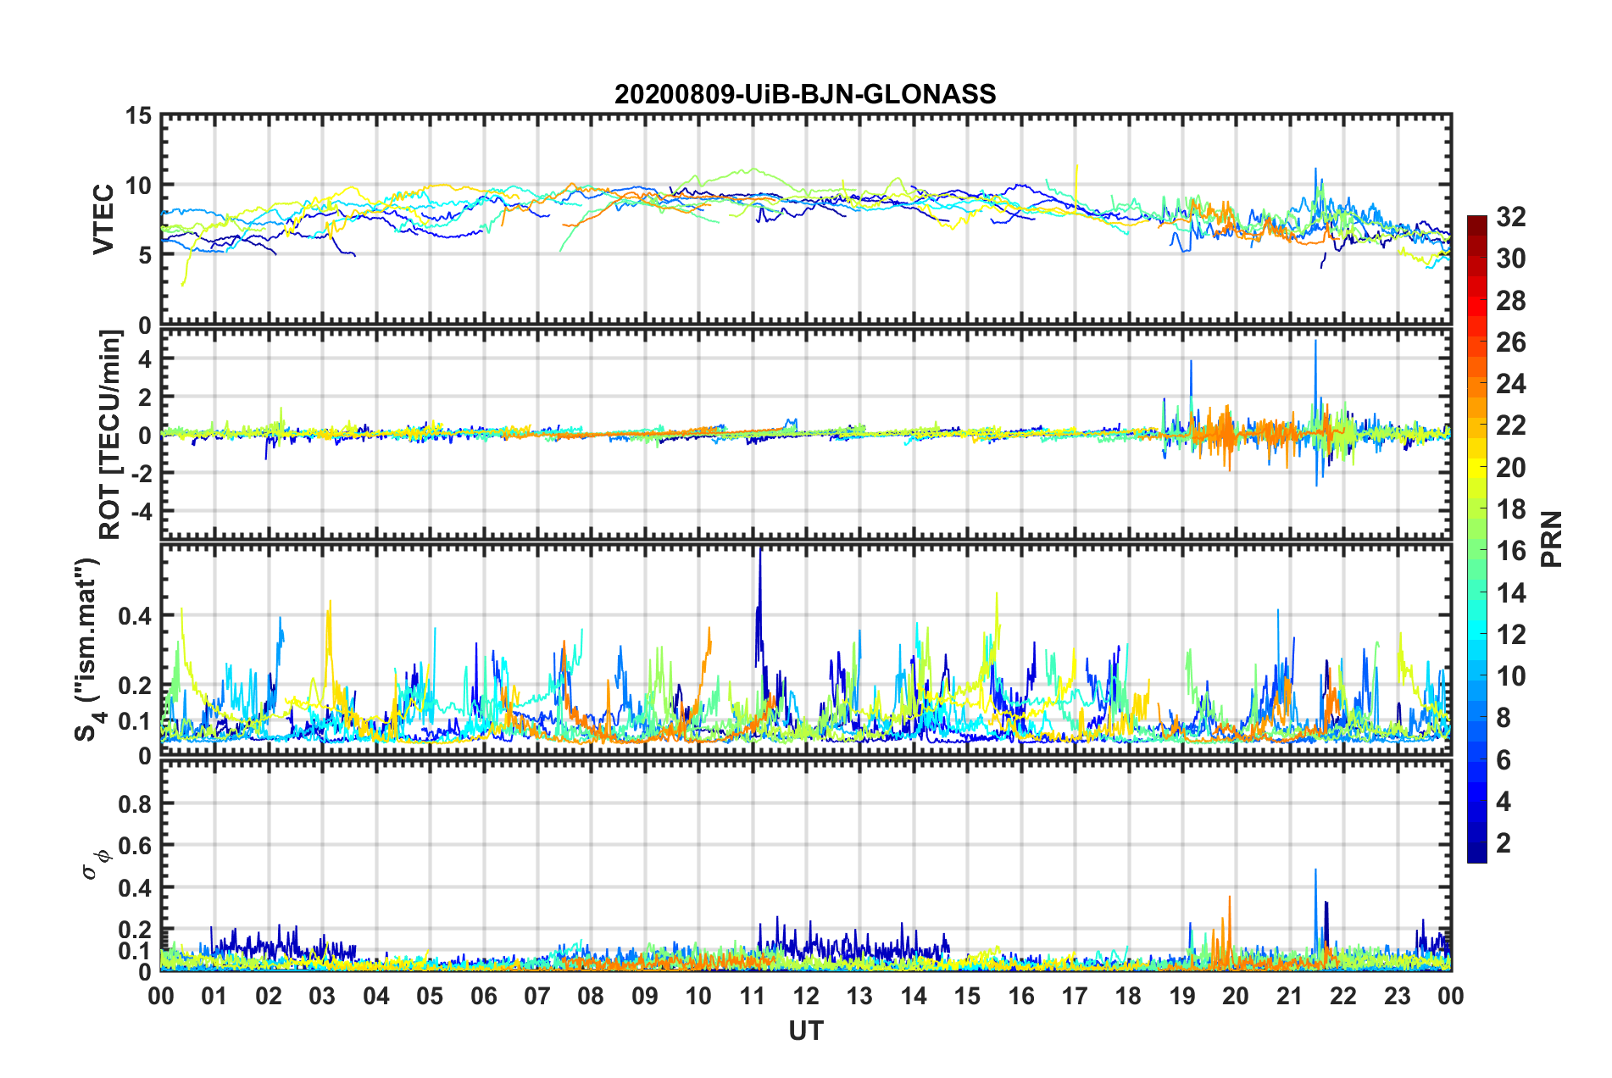Click x-axis tick label 12
1612x1078 pixels.
(806, 996)
